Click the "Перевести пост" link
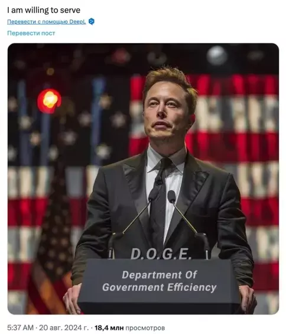The width and height of the screenshot is (286, 334). coord(31,33)
